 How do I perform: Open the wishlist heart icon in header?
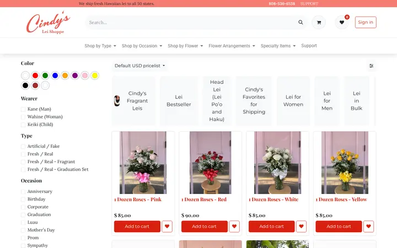click(x=342, y=22)
